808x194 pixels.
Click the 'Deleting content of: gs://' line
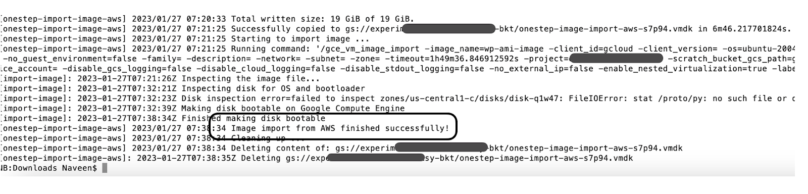click(x=342, y=148)
